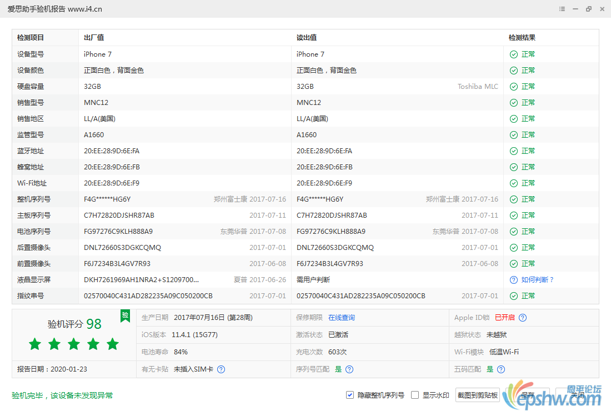Click the factory A1660 监管型号 value
The image size is (611, 416).
94,135
